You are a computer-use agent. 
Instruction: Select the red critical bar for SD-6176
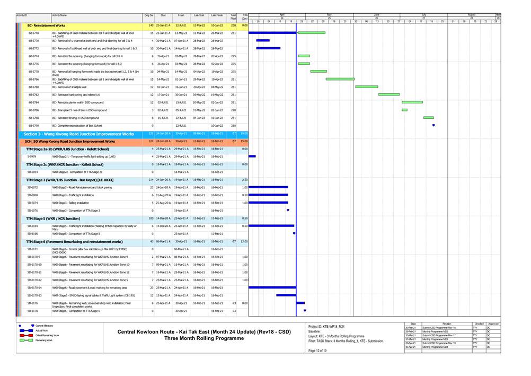coord(300,303)
